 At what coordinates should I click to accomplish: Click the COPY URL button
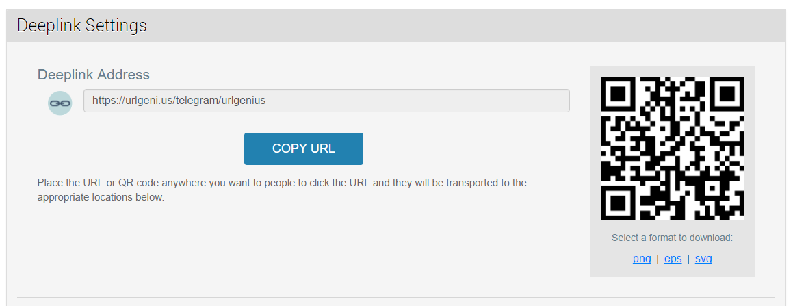[303, 149]
